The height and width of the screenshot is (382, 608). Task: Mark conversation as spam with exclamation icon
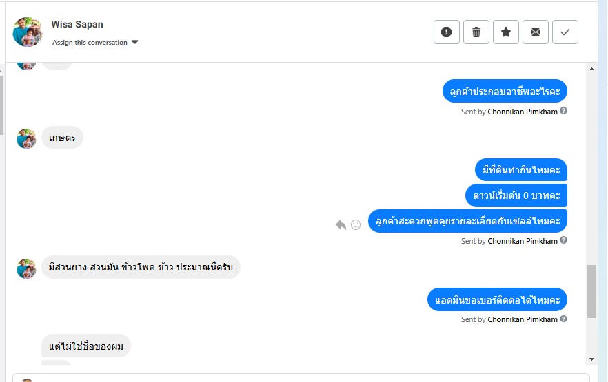click(446, 32)
